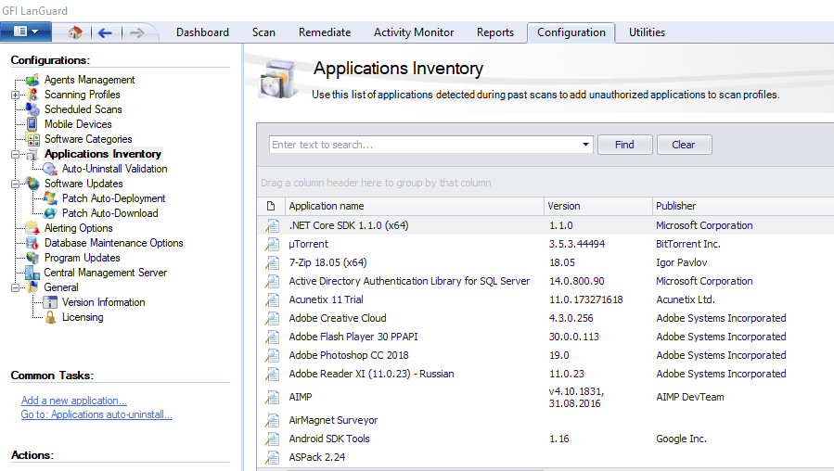The width and height of the screenshot is (834, 471).
Task: Select Agents Management in the tree
Action: coord(89,80)
